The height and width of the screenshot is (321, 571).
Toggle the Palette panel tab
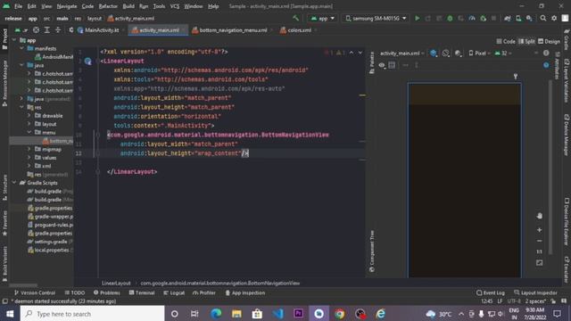click(x=372, y=62)
